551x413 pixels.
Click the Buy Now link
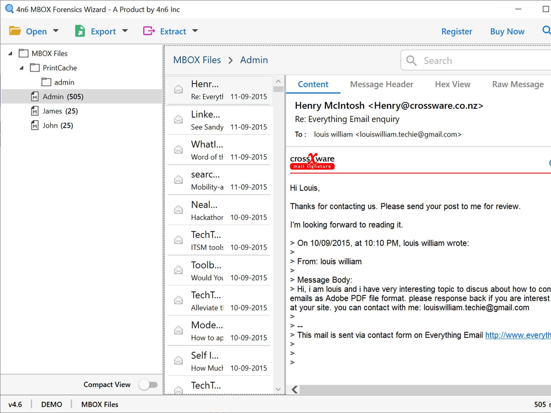507,31
